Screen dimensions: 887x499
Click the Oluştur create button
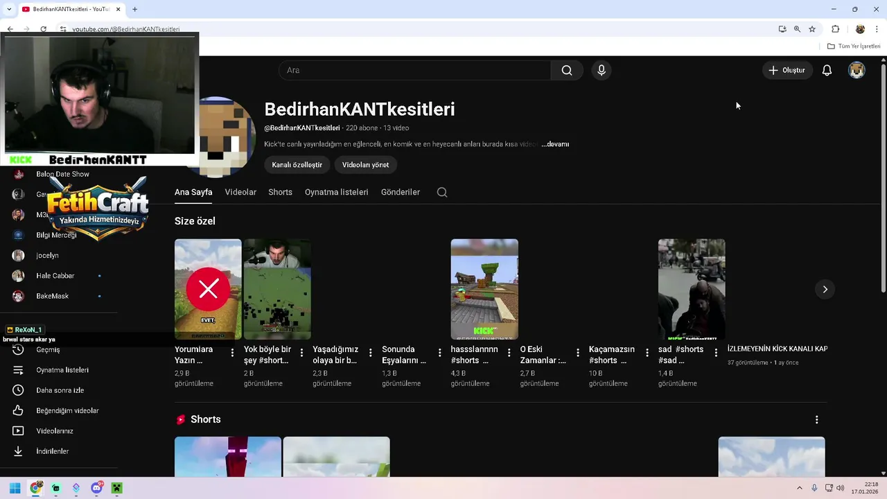pos(787,70)
